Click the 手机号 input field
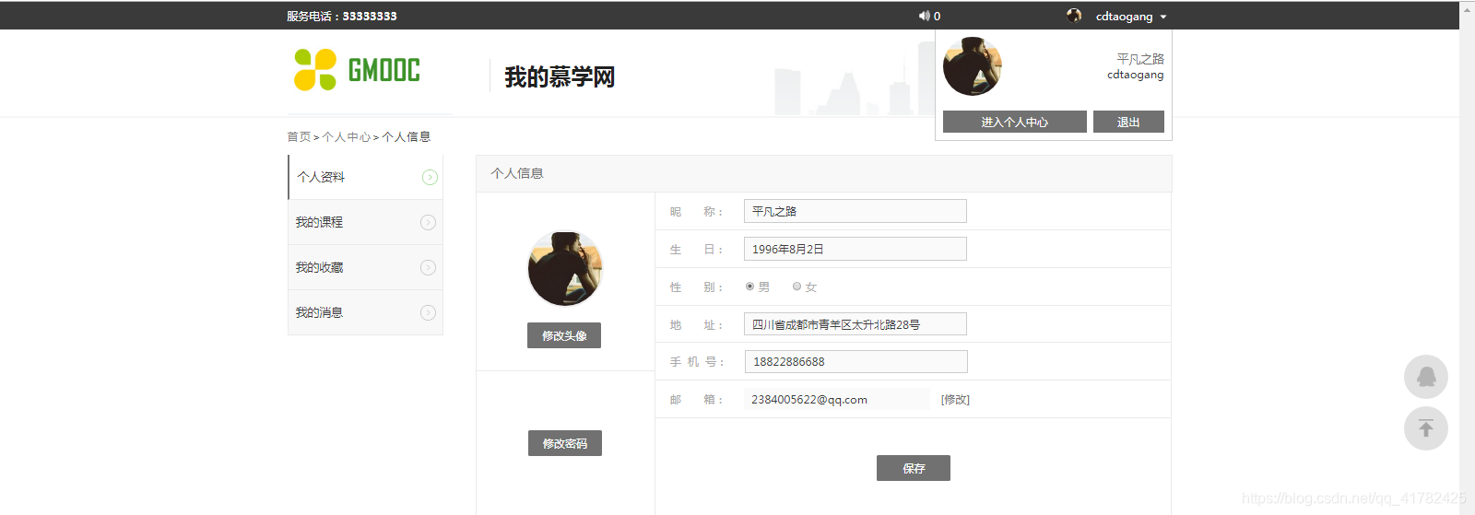The height and width of the screenshot is (515, 1475). click(x=856, y=361)
